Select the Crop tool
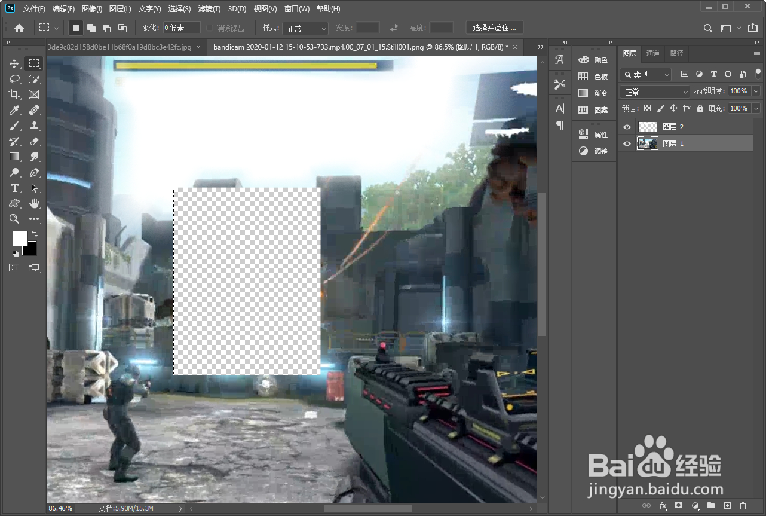This screenshot has height=516, width=766. pyautogui.click(x=14, y=94)
